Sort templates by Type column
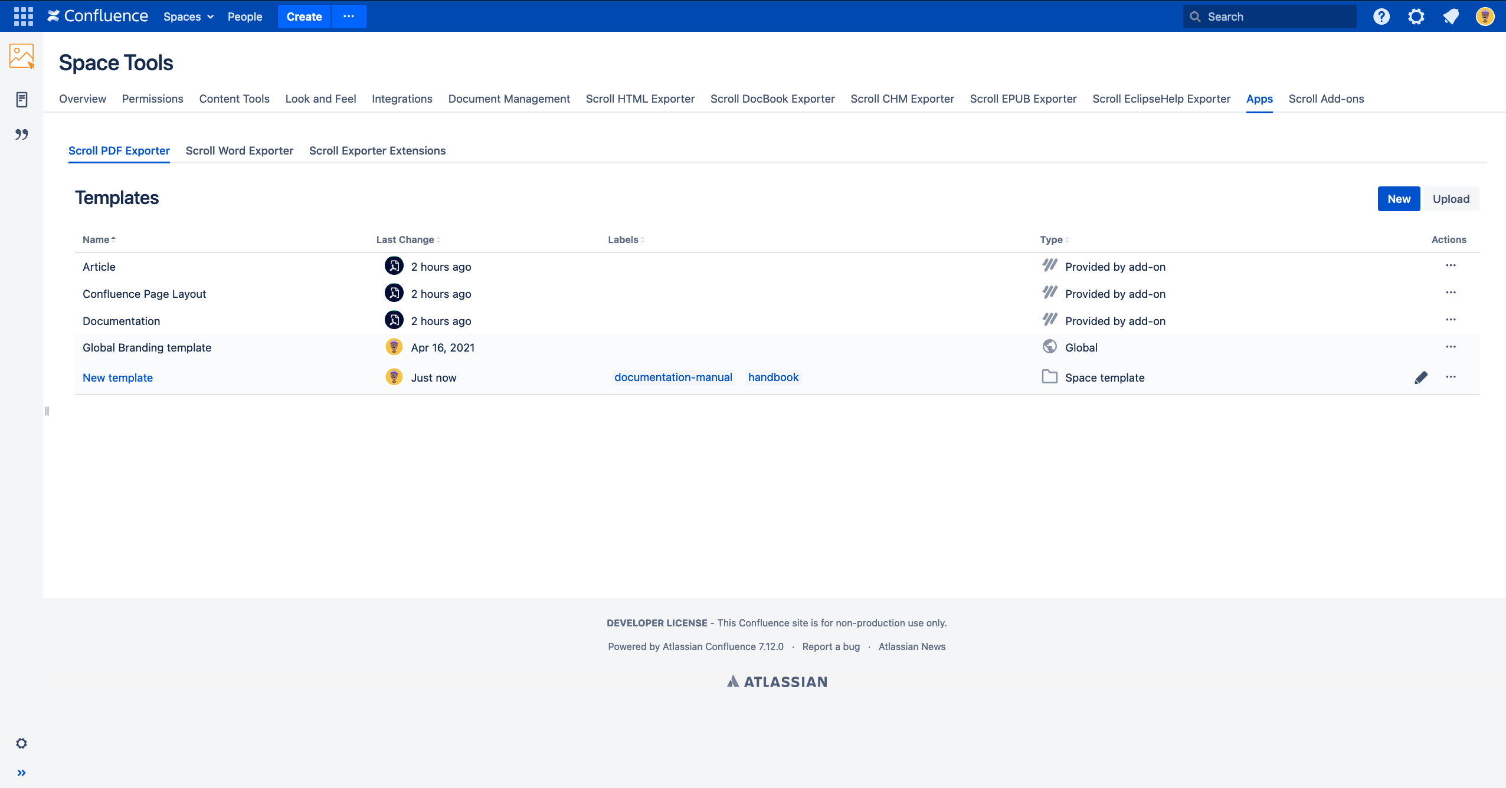Screen dimensions: 1506x788 click(1054, 239)
